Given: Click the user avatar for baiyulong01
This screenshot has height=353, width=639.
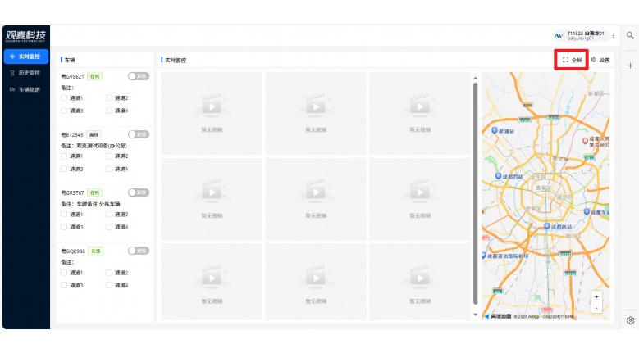Looking at the screenshot, I should tap(559, 36).
